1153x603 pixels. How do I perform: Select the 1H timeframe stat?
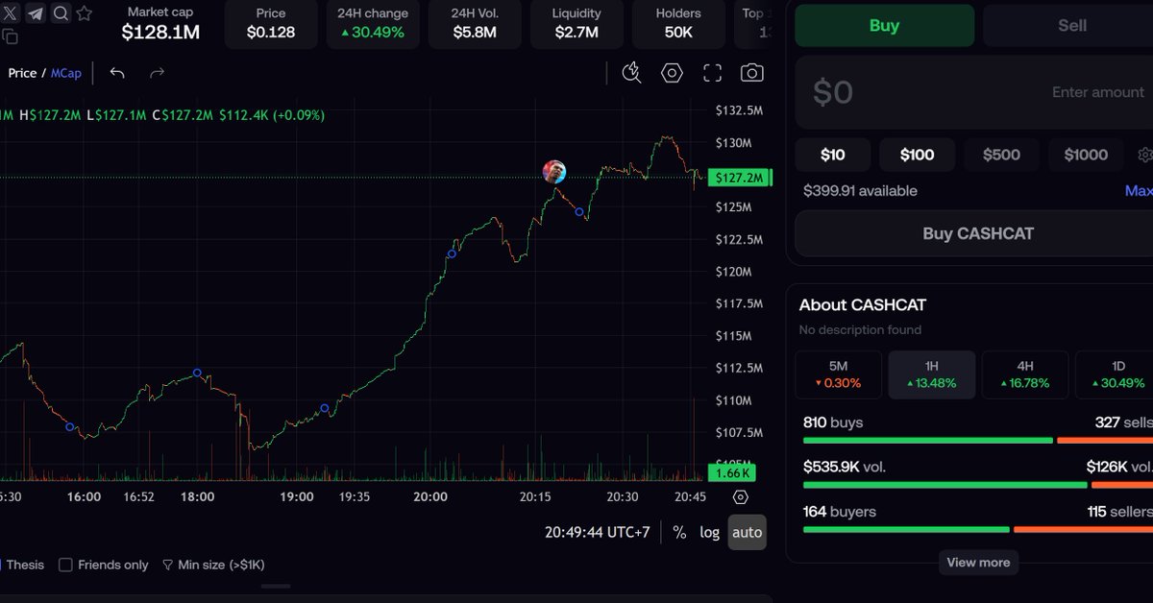click(931, 374)
